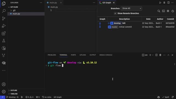The image size is (176, 99).
Task: Switch to the GITLENS tab
Action: pos(83,55)
